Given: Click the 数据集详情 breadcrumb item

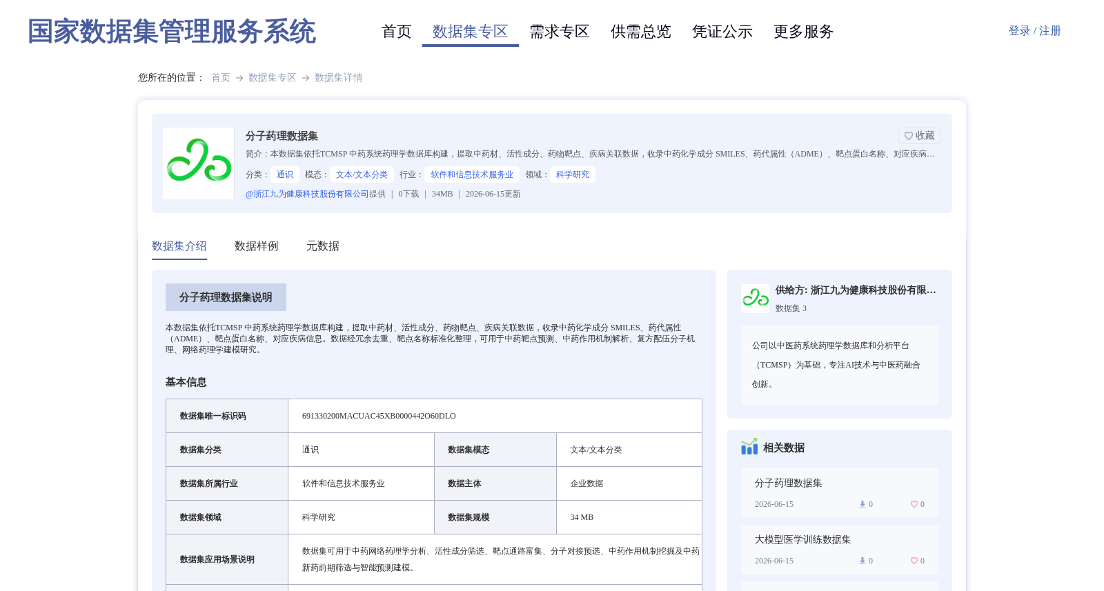Looking at the screenshot, I should (x=339, y=78).
